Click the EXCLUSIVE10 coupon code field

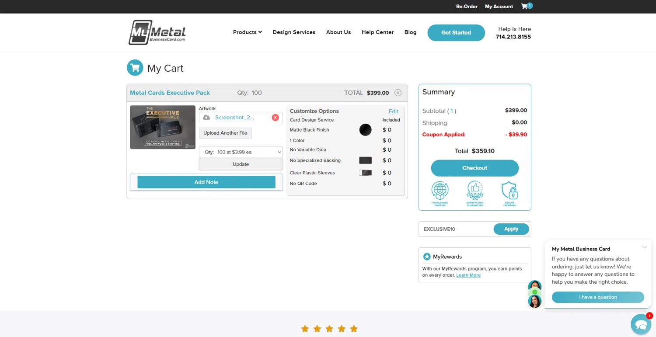[457, 229]
